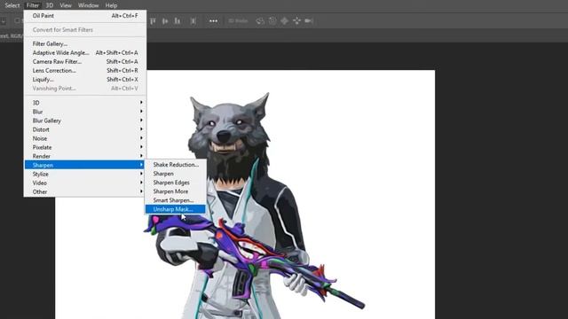Select the highlighted Sharpen submenu item
Image resolution: width=568 pixels, height=319 pixels.
tap(85, 165)
